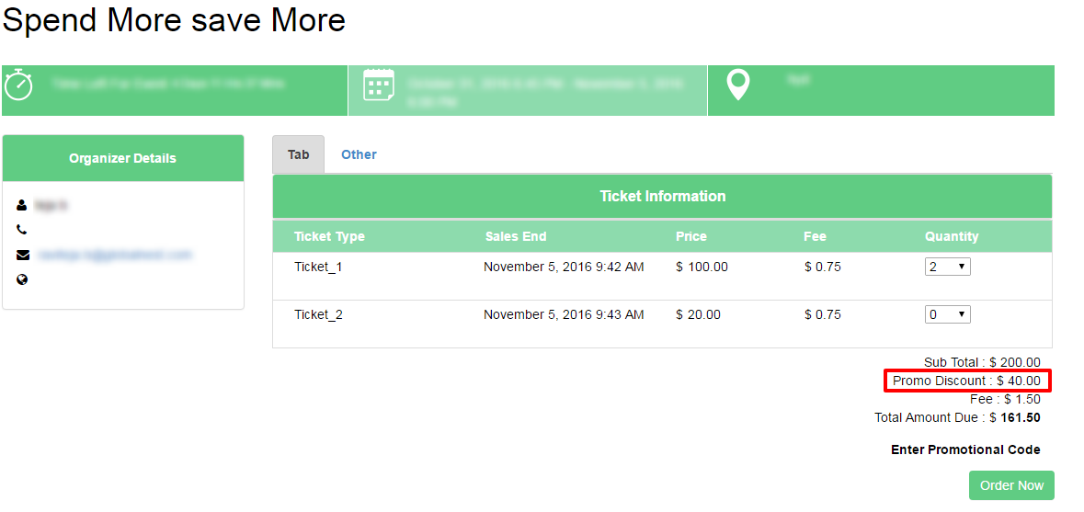Click the Organizer Details header
This screenshot has height=512, width=1084.
pyautogui.click(x=123, y=158)
